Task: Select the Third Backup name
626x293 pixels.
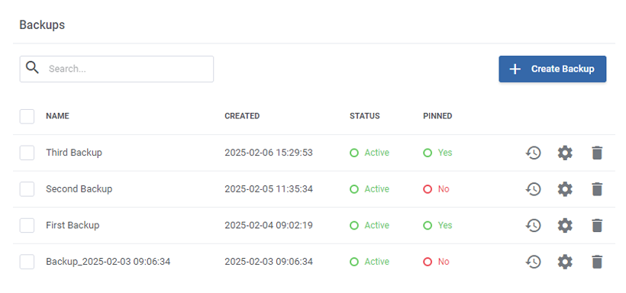Action: pos(74,153)
